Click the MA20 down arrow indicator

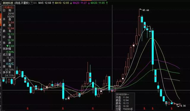89,3
